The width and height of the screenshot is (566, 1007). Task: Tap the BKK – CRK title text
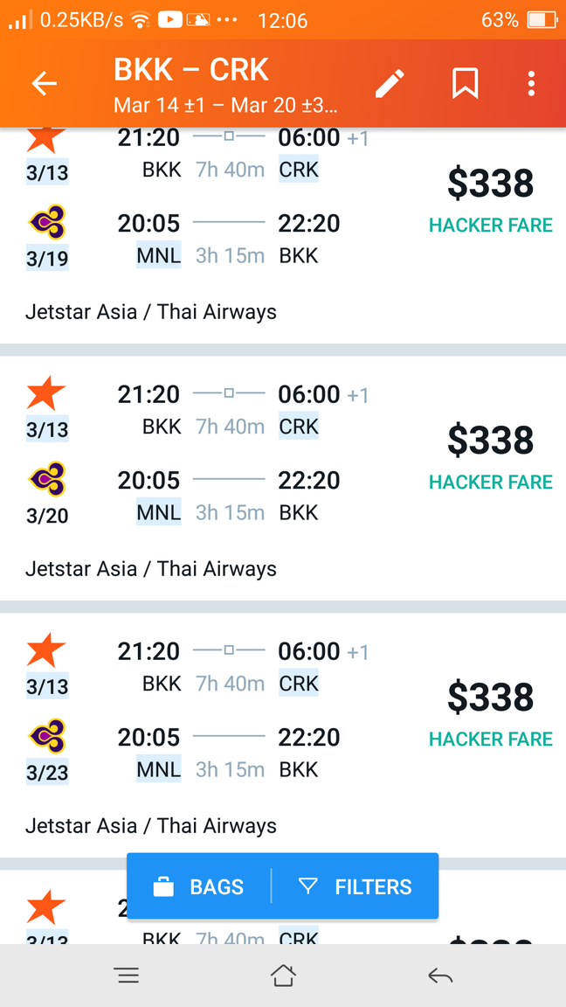[191, 70]
